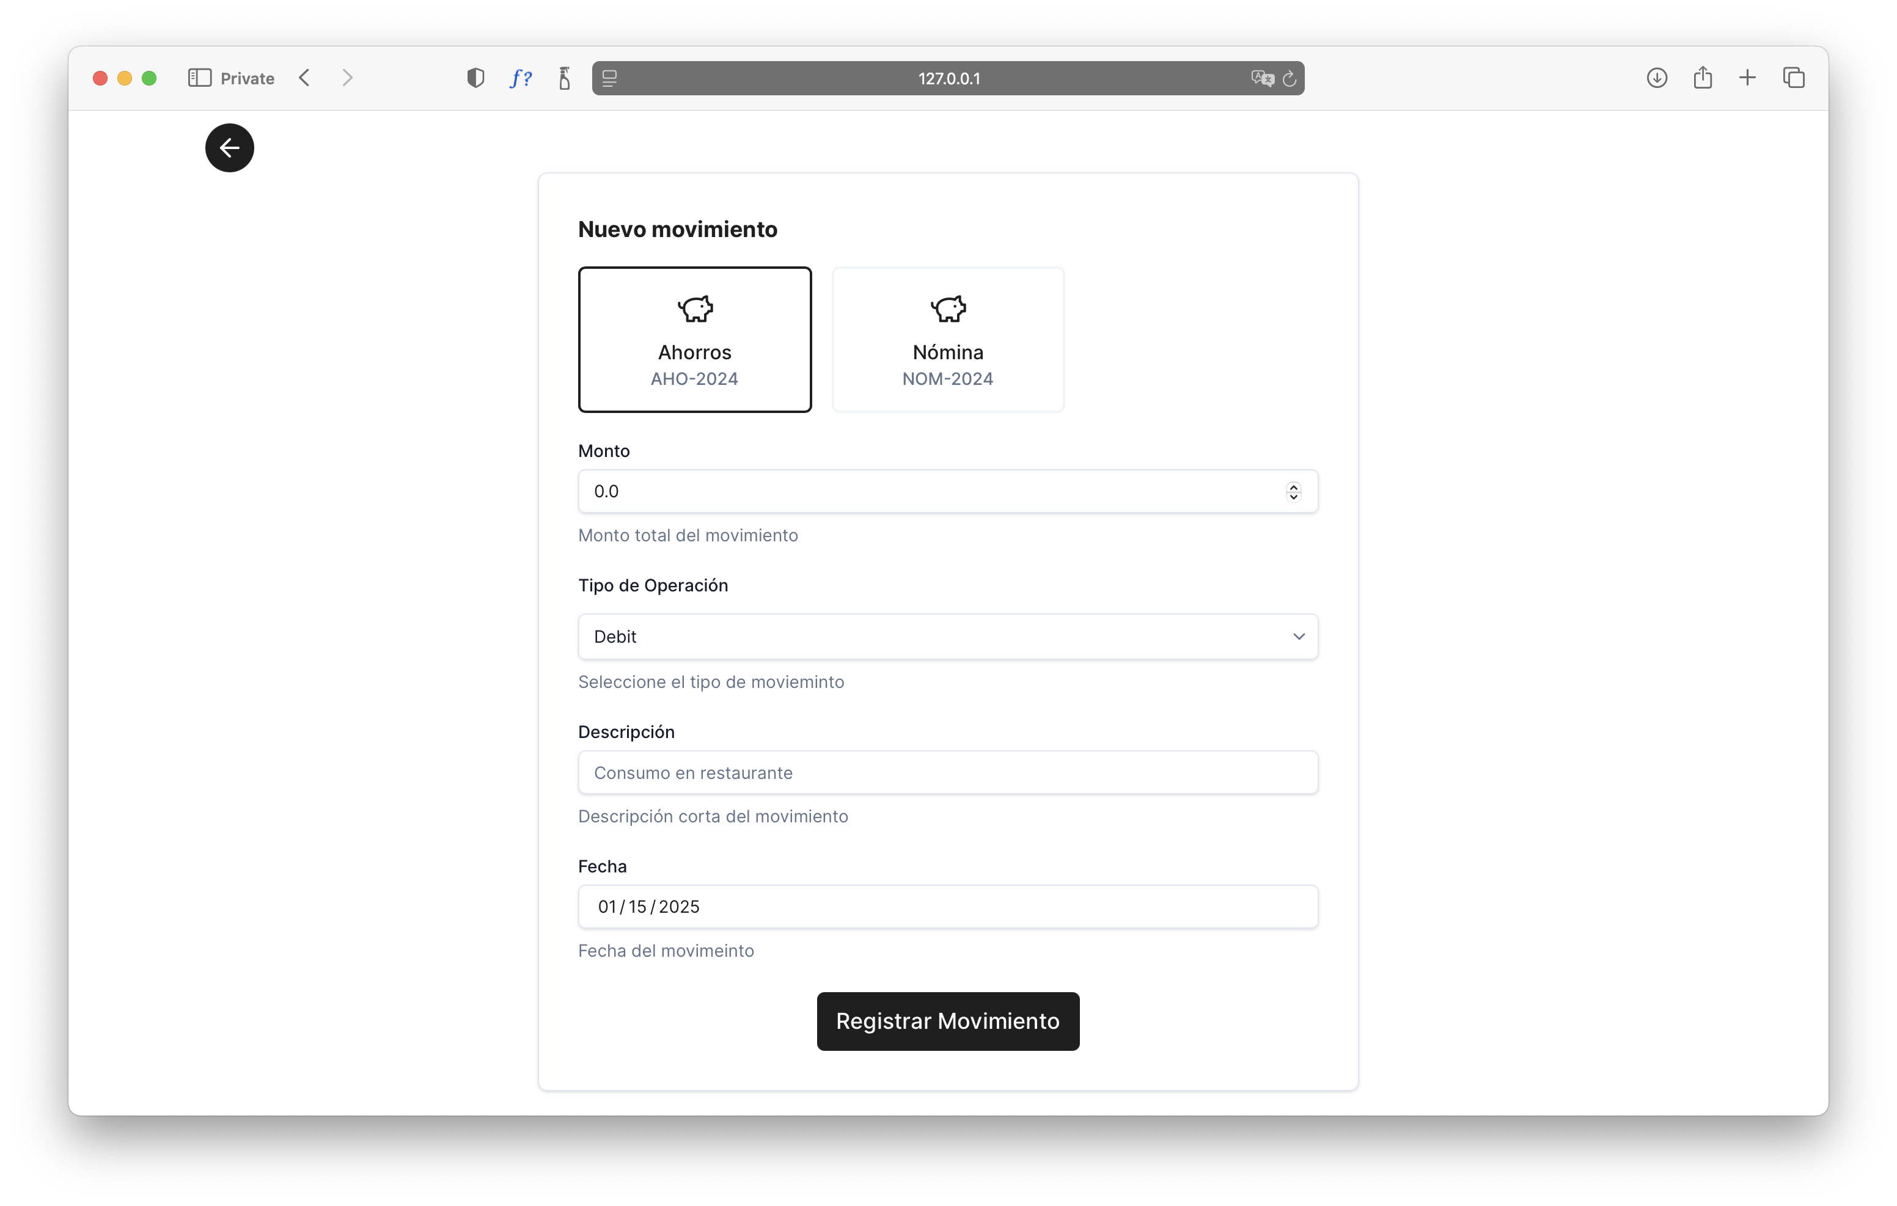Open the Tipo de Operación dropdown
Viewport: 1897px width, 1206px height.
pyautogui.click(x=948, y=636)
